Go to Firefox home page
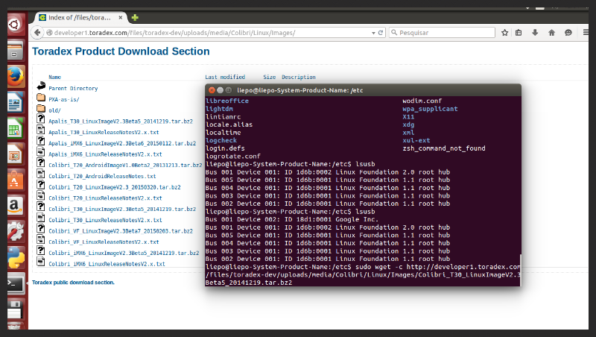 551,33
